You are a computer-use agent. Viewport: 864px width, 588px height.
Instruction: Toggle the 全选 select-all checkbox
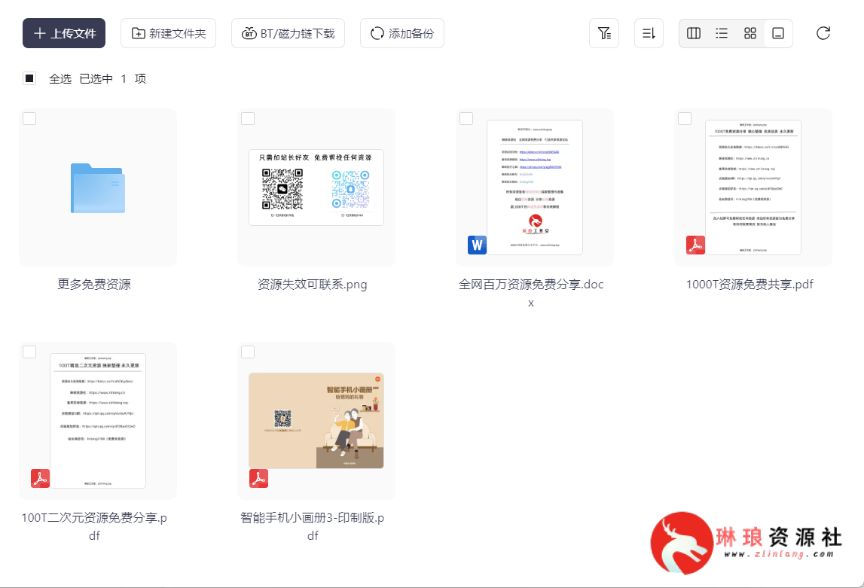[29, 78]
